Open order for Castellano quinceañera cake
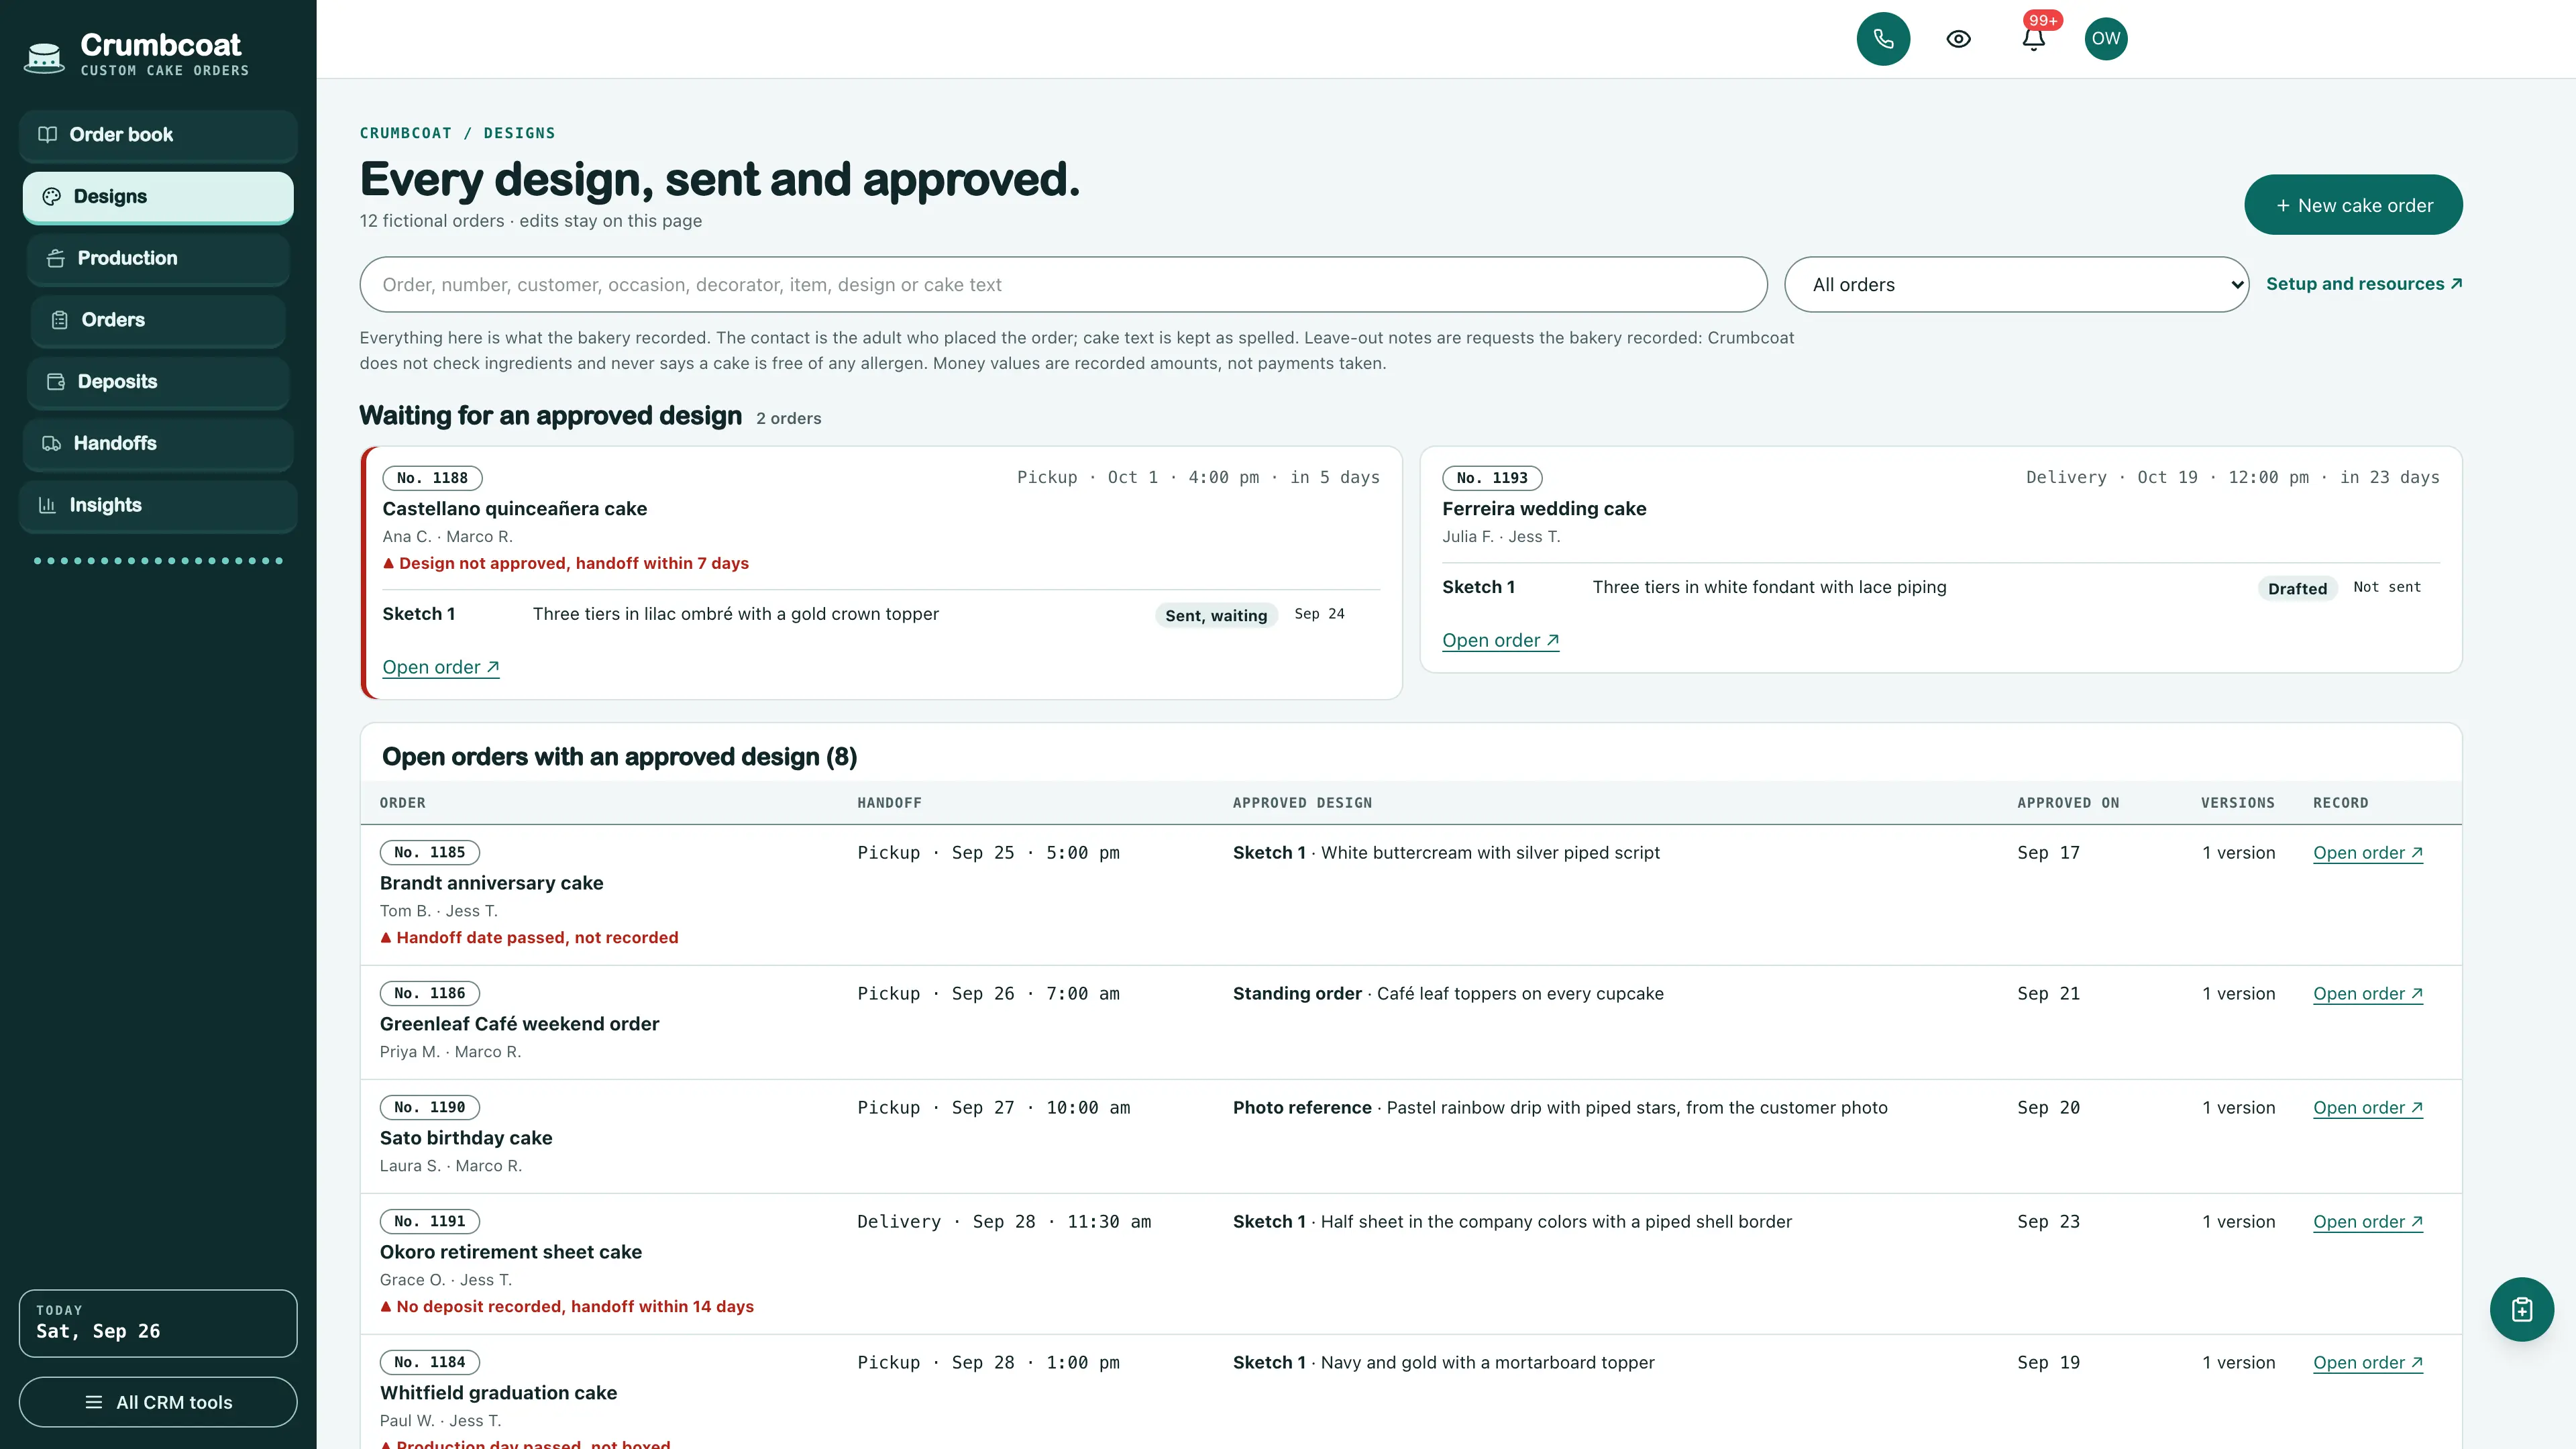The image size is (2576, 1449). pyautogui.click(x=441, y=667)
